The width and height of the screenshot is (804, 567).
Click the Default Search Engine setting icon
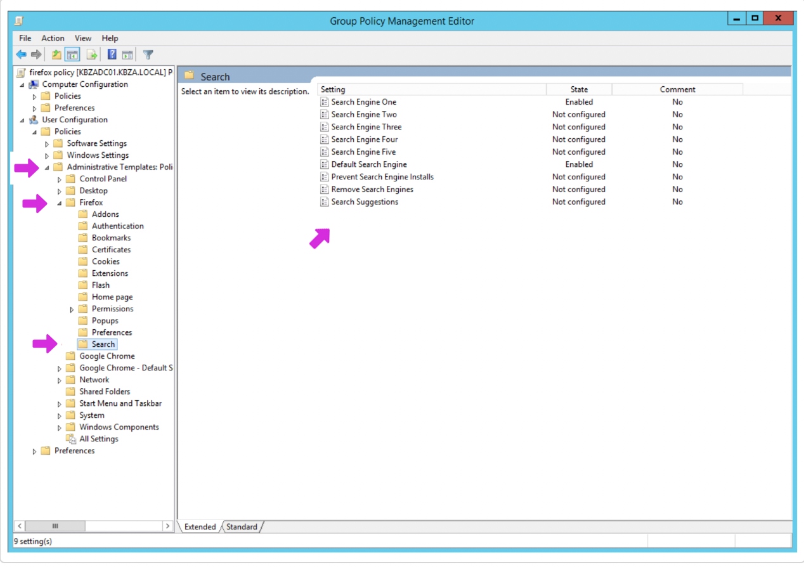[x=325, y=164]
